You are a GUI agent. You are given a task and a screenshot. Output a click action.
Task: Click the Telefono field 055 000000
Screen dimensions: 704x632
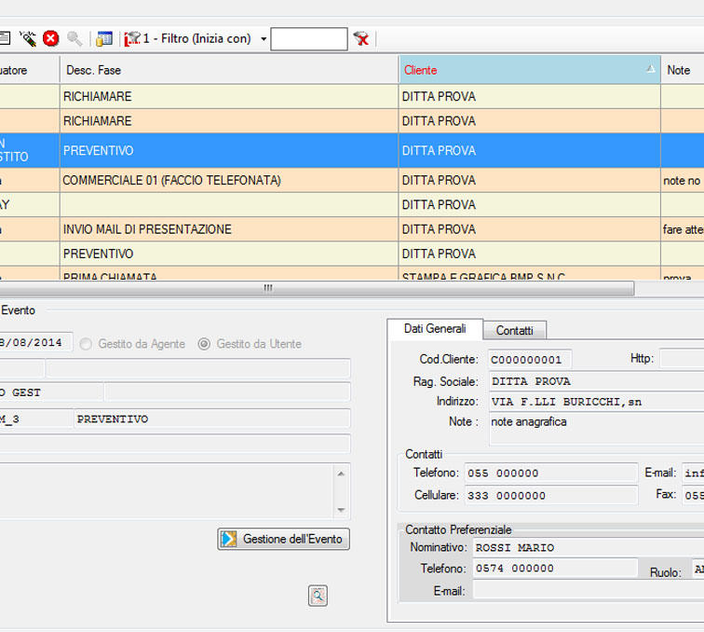(551, 474)
